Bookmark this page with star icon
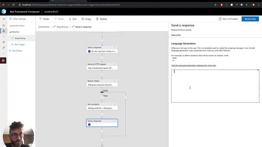 [215, 5]
